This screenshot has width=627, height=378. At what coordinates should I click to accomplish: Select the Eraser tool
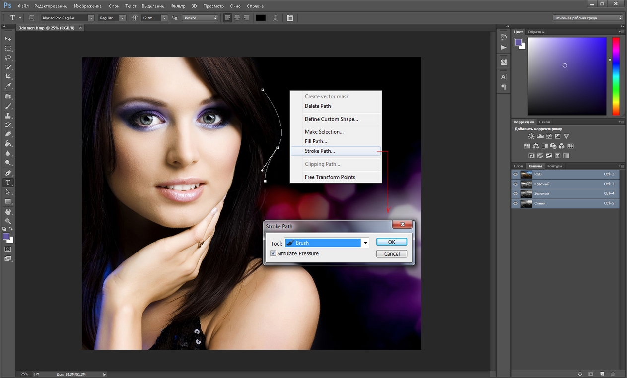coord(8,134)
